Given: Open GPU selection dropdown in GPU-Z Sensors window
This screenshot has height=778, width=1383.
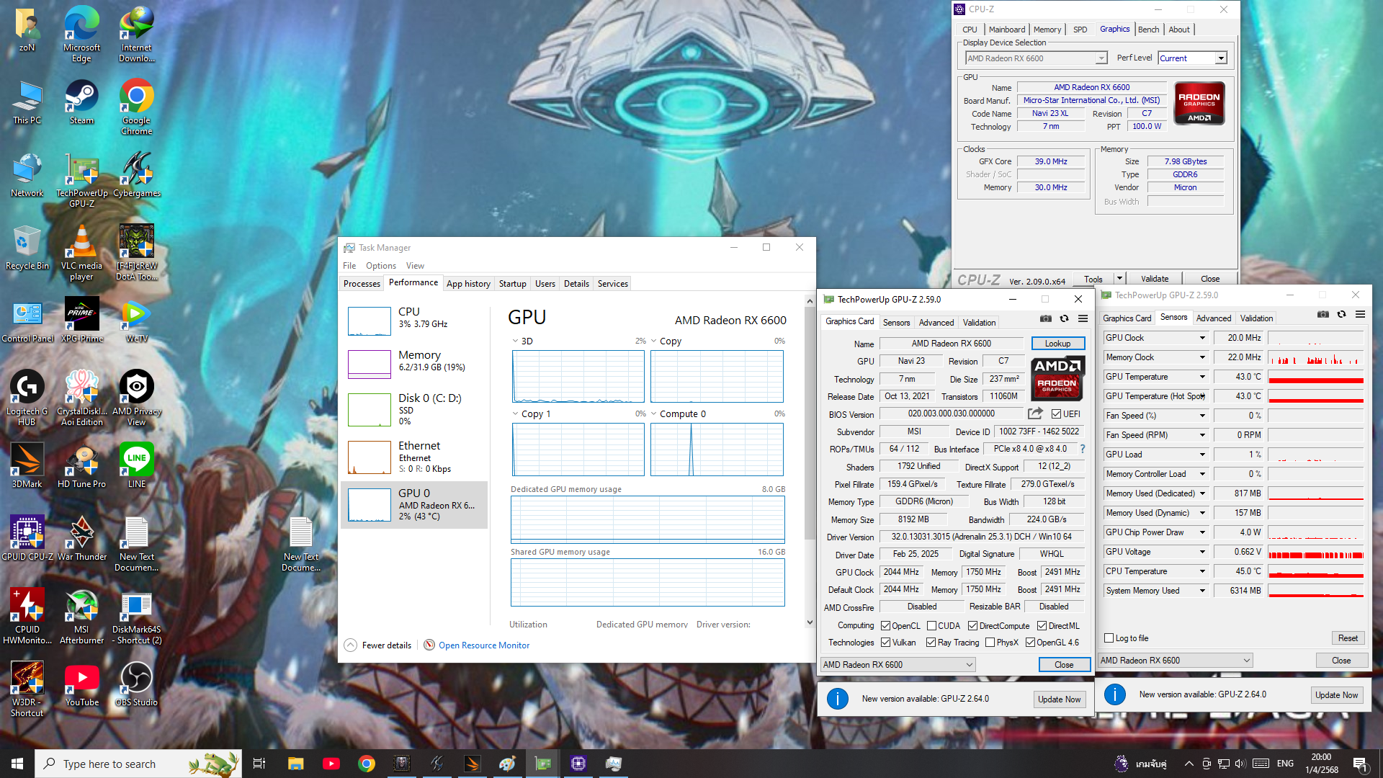Looking at the screenshot, I should pyautogui.click(x=1176, y=661).
